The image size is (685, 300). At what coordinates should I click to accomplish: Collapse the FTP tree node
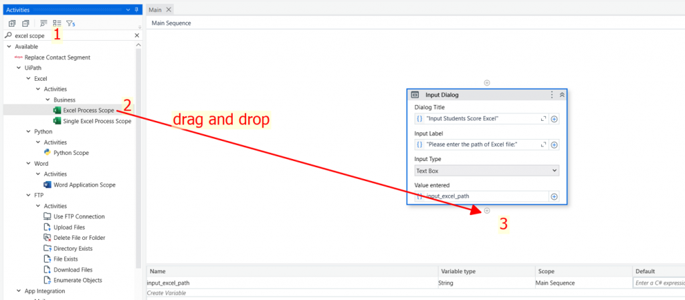(x=28, y=195)
